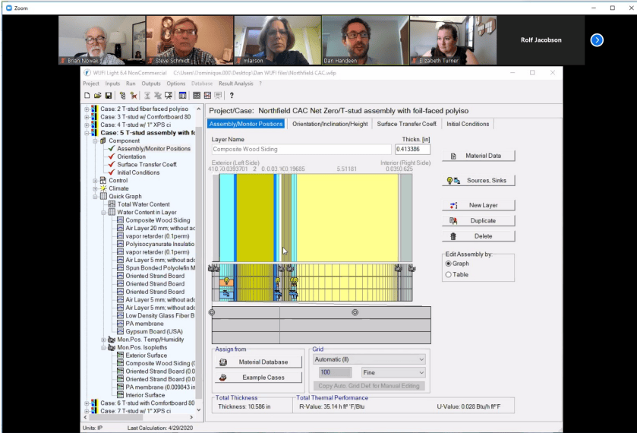Click the Example Cases icon
This screenshot has height=433, width=637.
click(x=222, y=378)
